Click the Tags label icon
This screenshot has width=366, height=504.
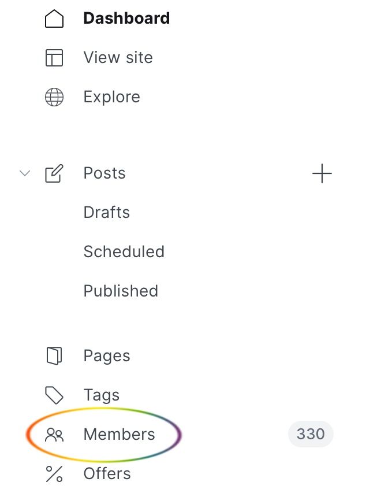click(x=54, y=395)
